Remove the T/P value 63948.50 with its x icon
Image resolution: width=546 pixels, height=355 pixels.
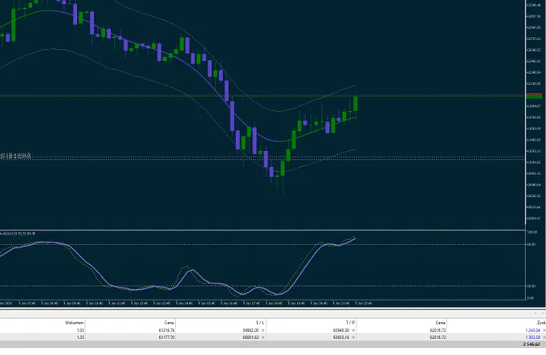point(353,330)
